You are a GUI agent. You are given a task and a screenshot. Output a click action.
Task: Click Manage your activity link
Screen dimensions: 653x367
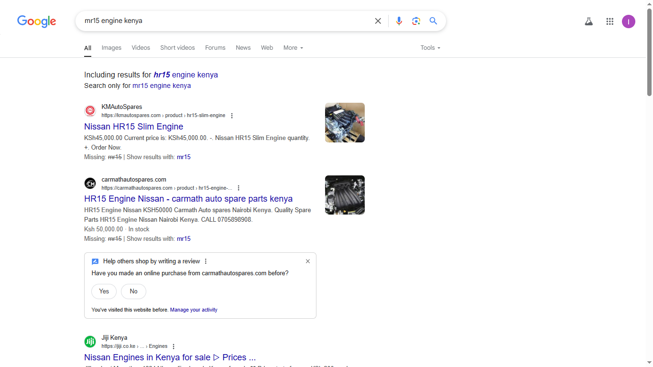click(194, 310)
